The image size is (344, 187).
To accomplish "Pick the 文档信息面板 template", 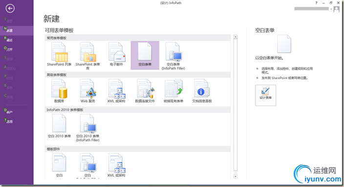I will pos(202,91).
